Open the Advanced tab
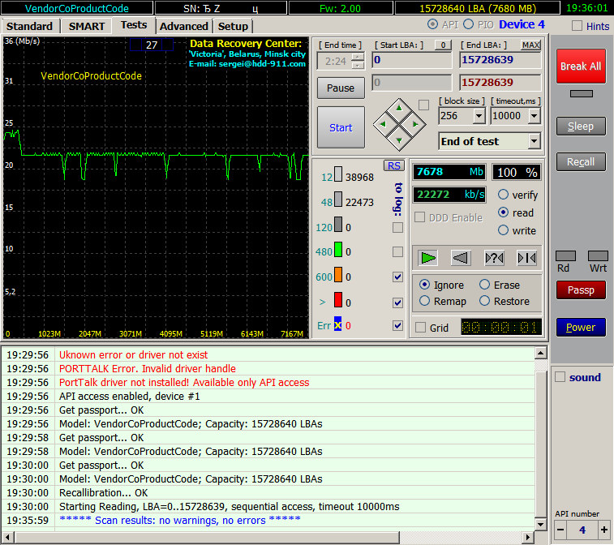614x545 pixels. click(x=183, y=26)
